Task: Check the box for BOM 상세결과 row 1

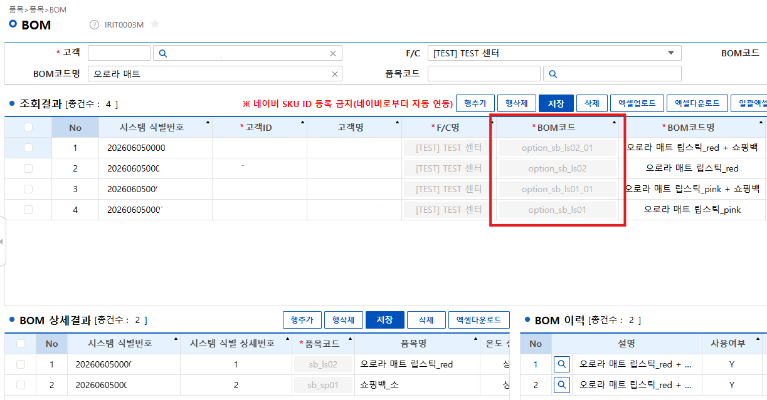Action: 21,364
